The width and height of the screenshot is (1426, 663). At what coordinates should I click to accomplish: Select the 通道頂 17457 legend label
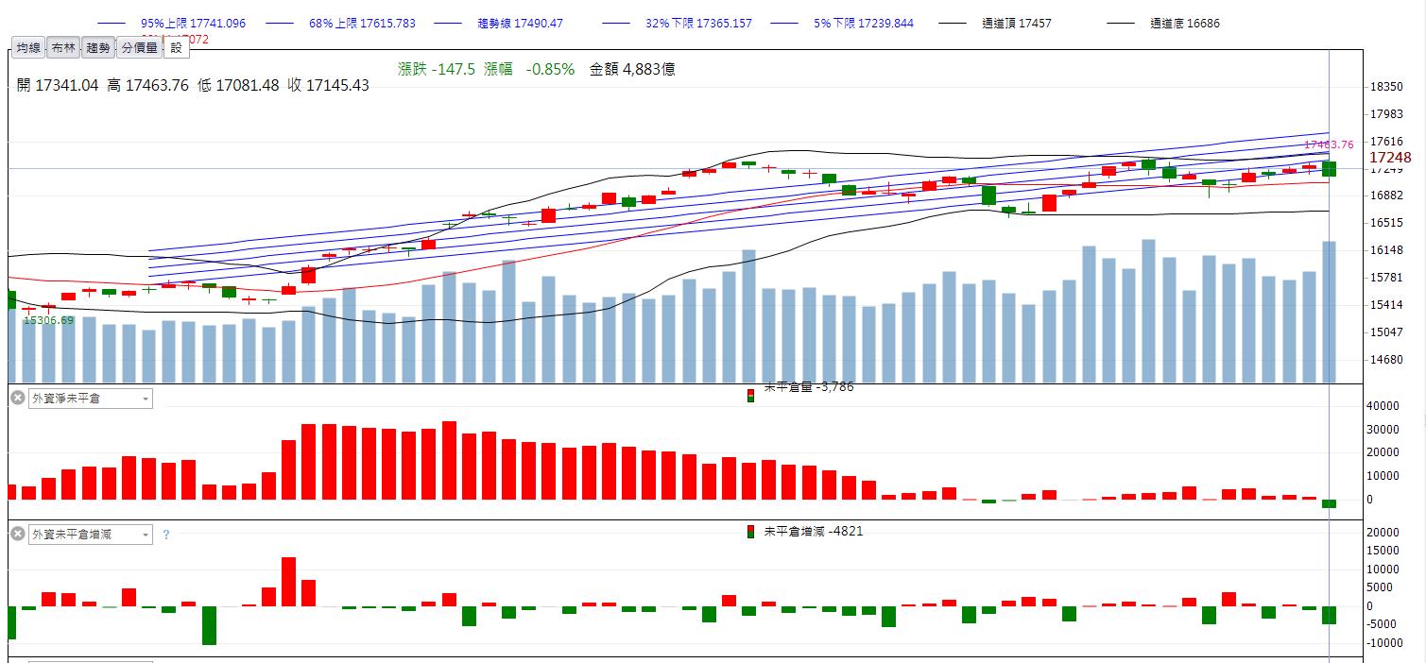point(1017,23)
